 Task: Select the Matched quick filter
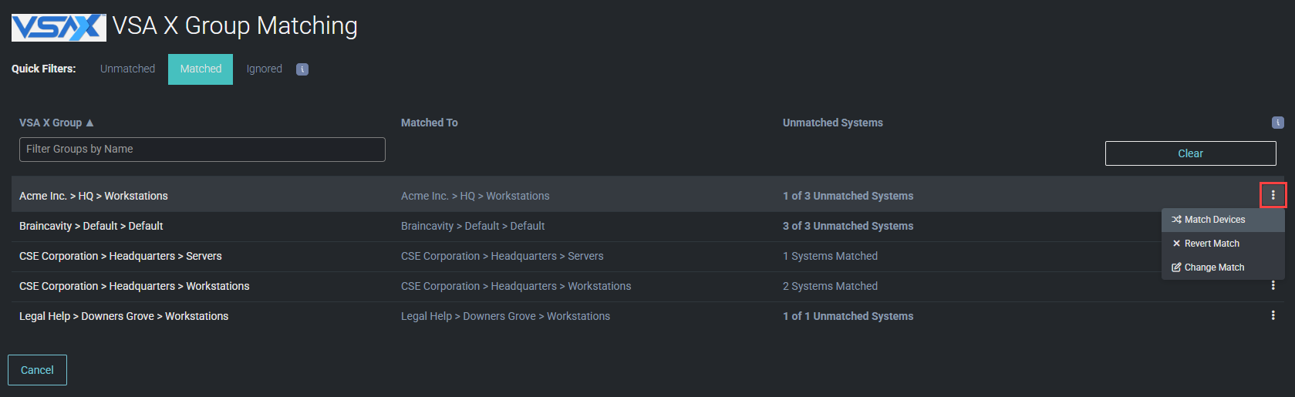[201, 69]
